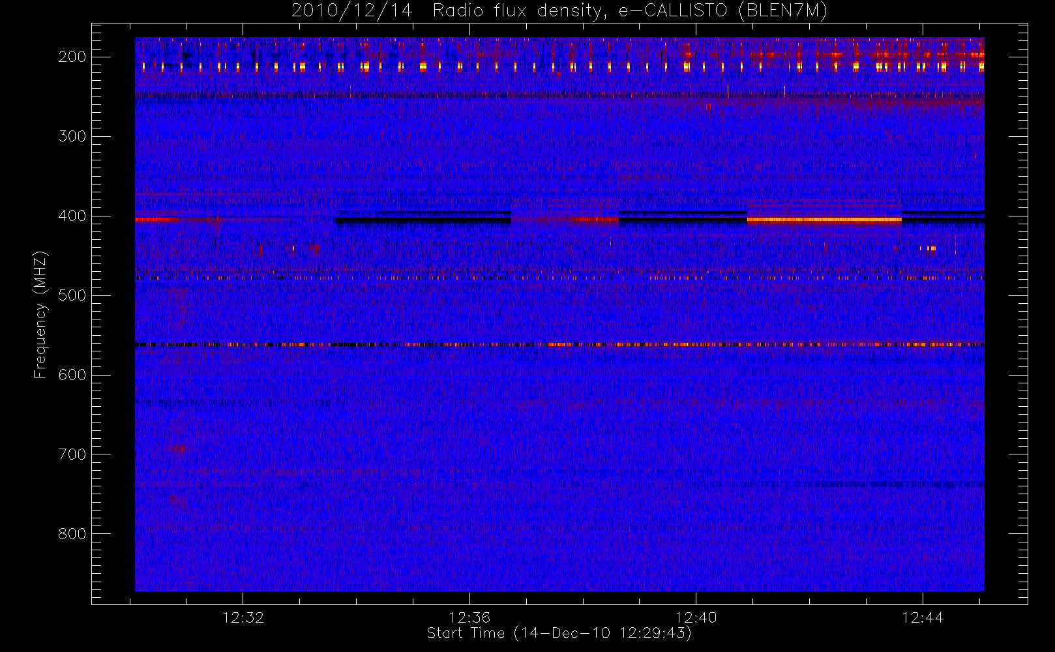1055x652 pixels.
Task: Click the orange interference line near 560 MHz
Action: point(559,344)
